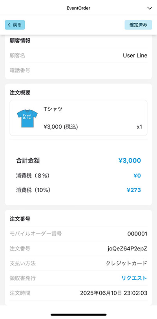Click the item quantity x1 label
This screenshot has width=157, height=319.
(139, 127)
